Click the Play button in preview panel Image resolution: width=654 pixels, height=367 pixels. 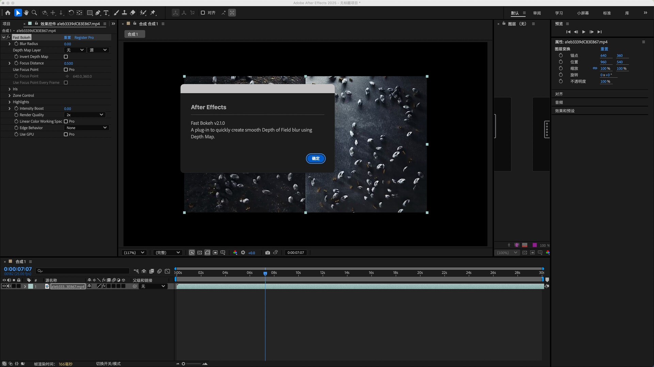coord(583,32)
